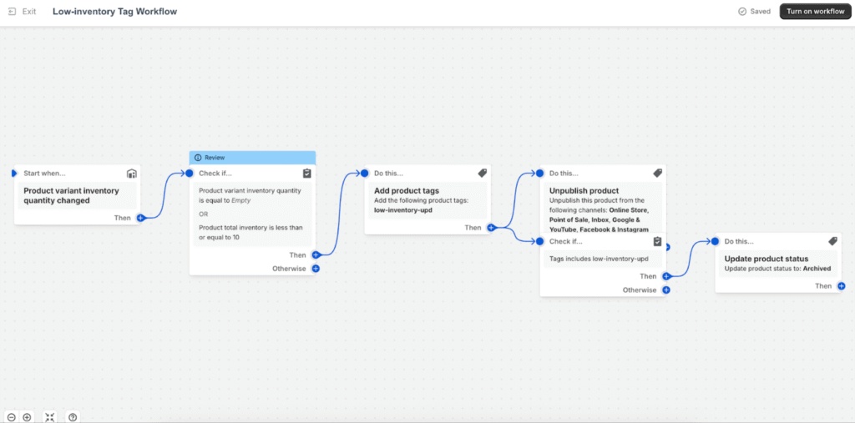This screenshot has width=855, height=423.
Task: Click the Saved status indicator
Action: pyautogui.click(x=754, y=12)
